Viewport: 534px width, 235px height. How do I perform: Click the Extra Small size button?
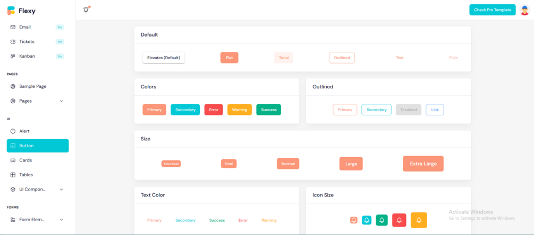pyautogui.click(x=171, y=164)
